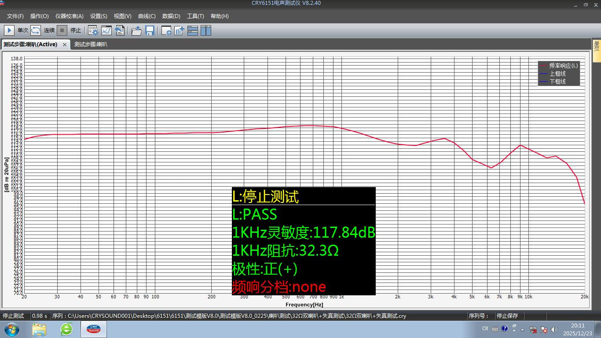Viewport: 601px width, 338px height.
Task: Open the 仪器校准(A) menu
Action: click(69, 16)
